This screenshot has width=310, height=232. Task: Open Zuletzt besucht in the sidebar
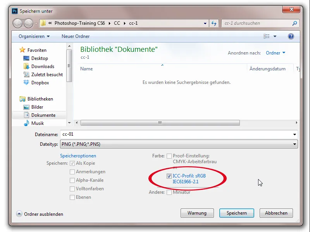(43, 75)
